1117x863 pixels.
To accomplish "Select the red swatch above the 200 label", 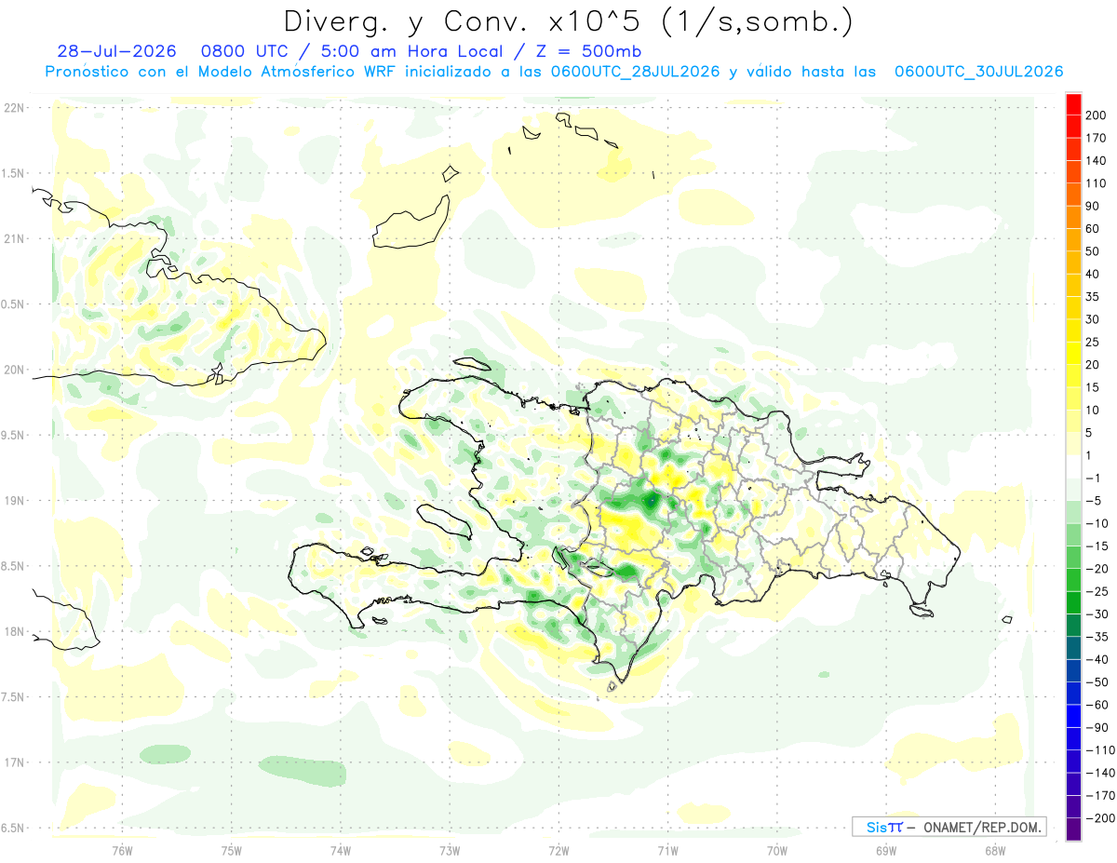I will point(1073,104).
